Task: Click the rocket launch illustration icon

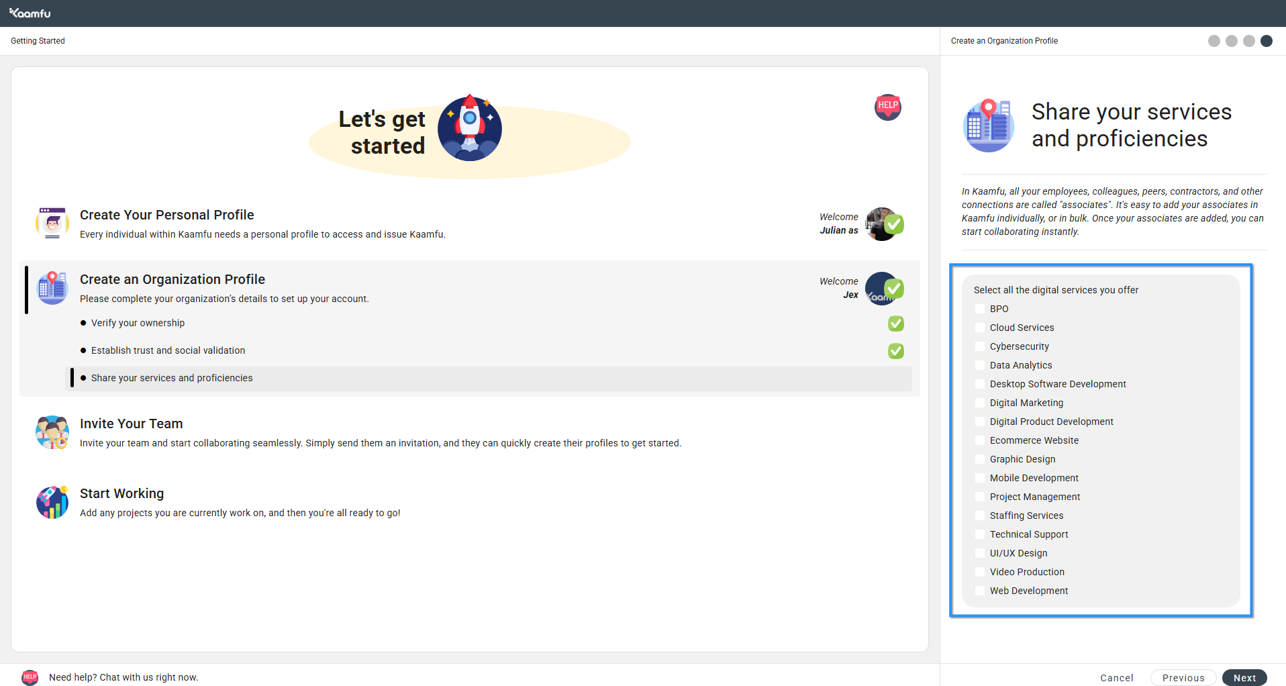Action: 469,128
